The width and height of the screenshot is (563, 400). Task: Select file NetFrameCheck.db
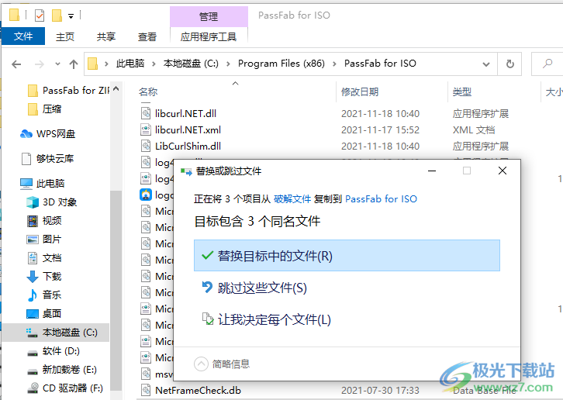click(x=198, y=390)
